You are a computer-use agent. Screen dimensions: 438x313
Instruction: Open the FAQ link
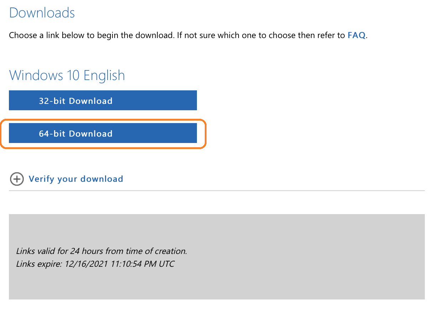356,35
